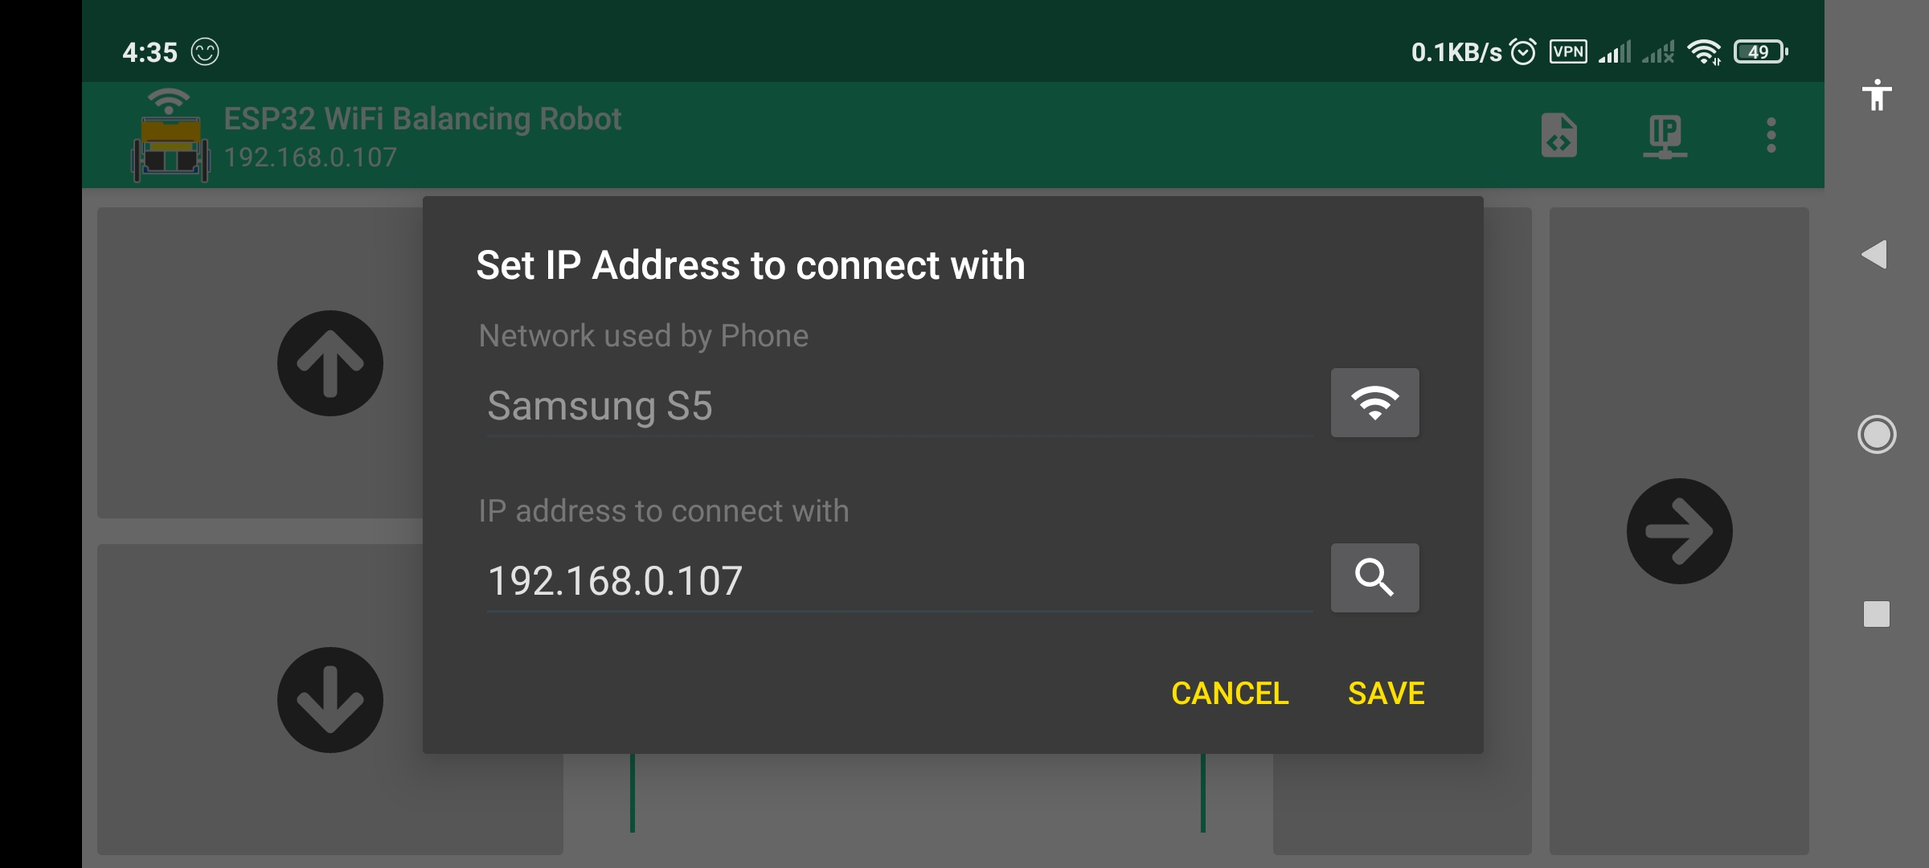1929x868 pixels.
Task: Tap the Android recents square button
Action: 1877,614
